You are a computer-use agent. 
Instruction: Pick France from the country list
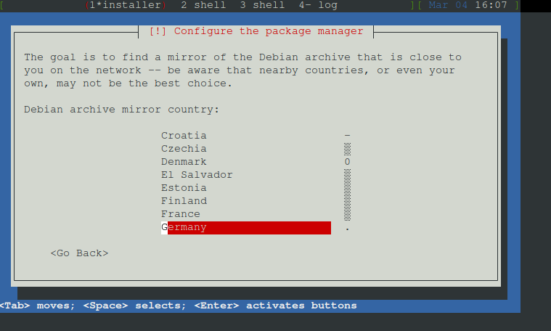pos(181,213)
